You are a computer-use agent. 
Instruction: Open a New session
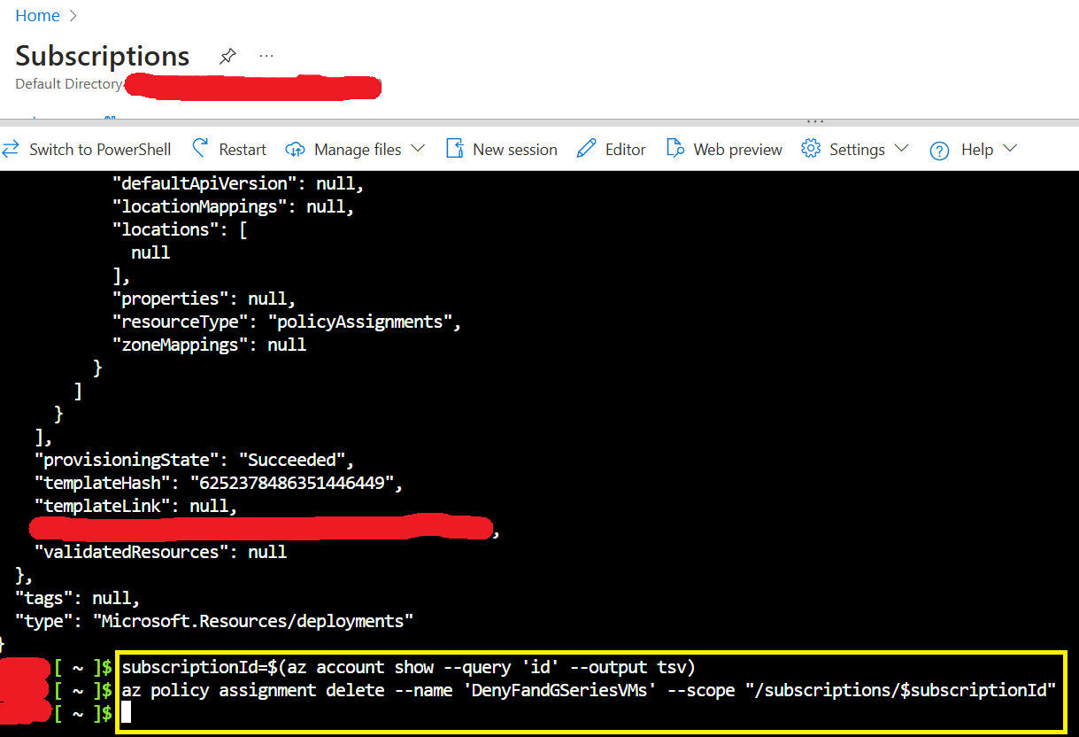[x=501, y=149]
